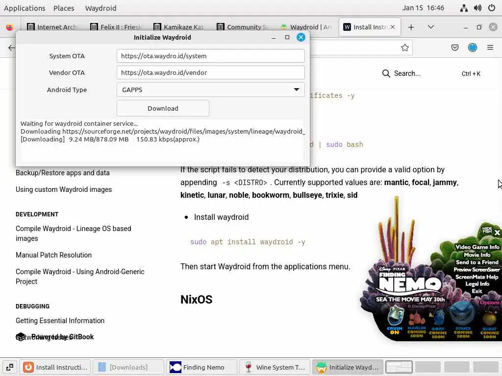Click the Powered by GitBook link

tap(55, 337)
